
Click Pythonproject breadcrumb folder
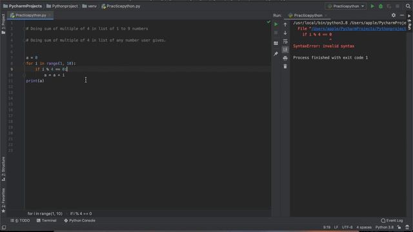pos(62,6)
